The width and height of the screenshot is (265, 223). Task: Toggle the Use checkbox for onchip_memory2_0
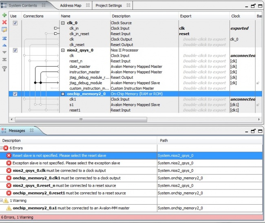click(15, 94)
